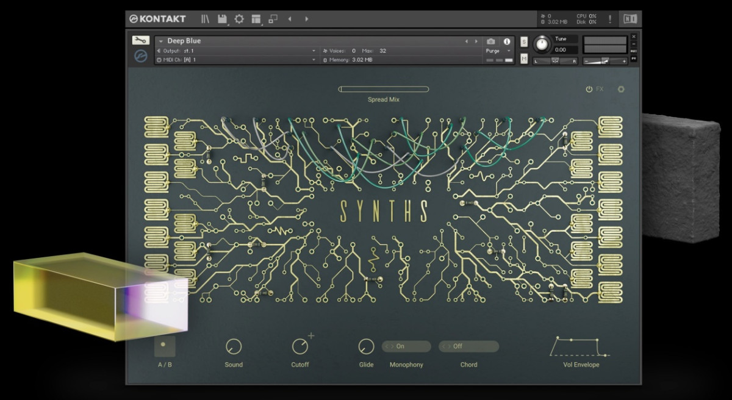Image resolution: width=732 pixels, height=400 pixels.
Task: Open the MIDI Ch dropdown
Action: click(237, 60)
